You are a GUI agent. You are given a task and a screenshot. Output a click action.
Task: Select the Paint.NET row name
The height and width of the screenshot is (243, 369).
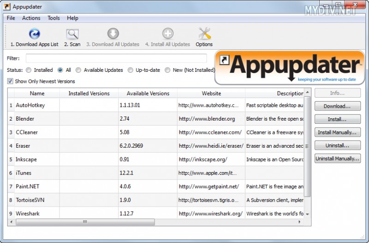click(x=27, y=186)
